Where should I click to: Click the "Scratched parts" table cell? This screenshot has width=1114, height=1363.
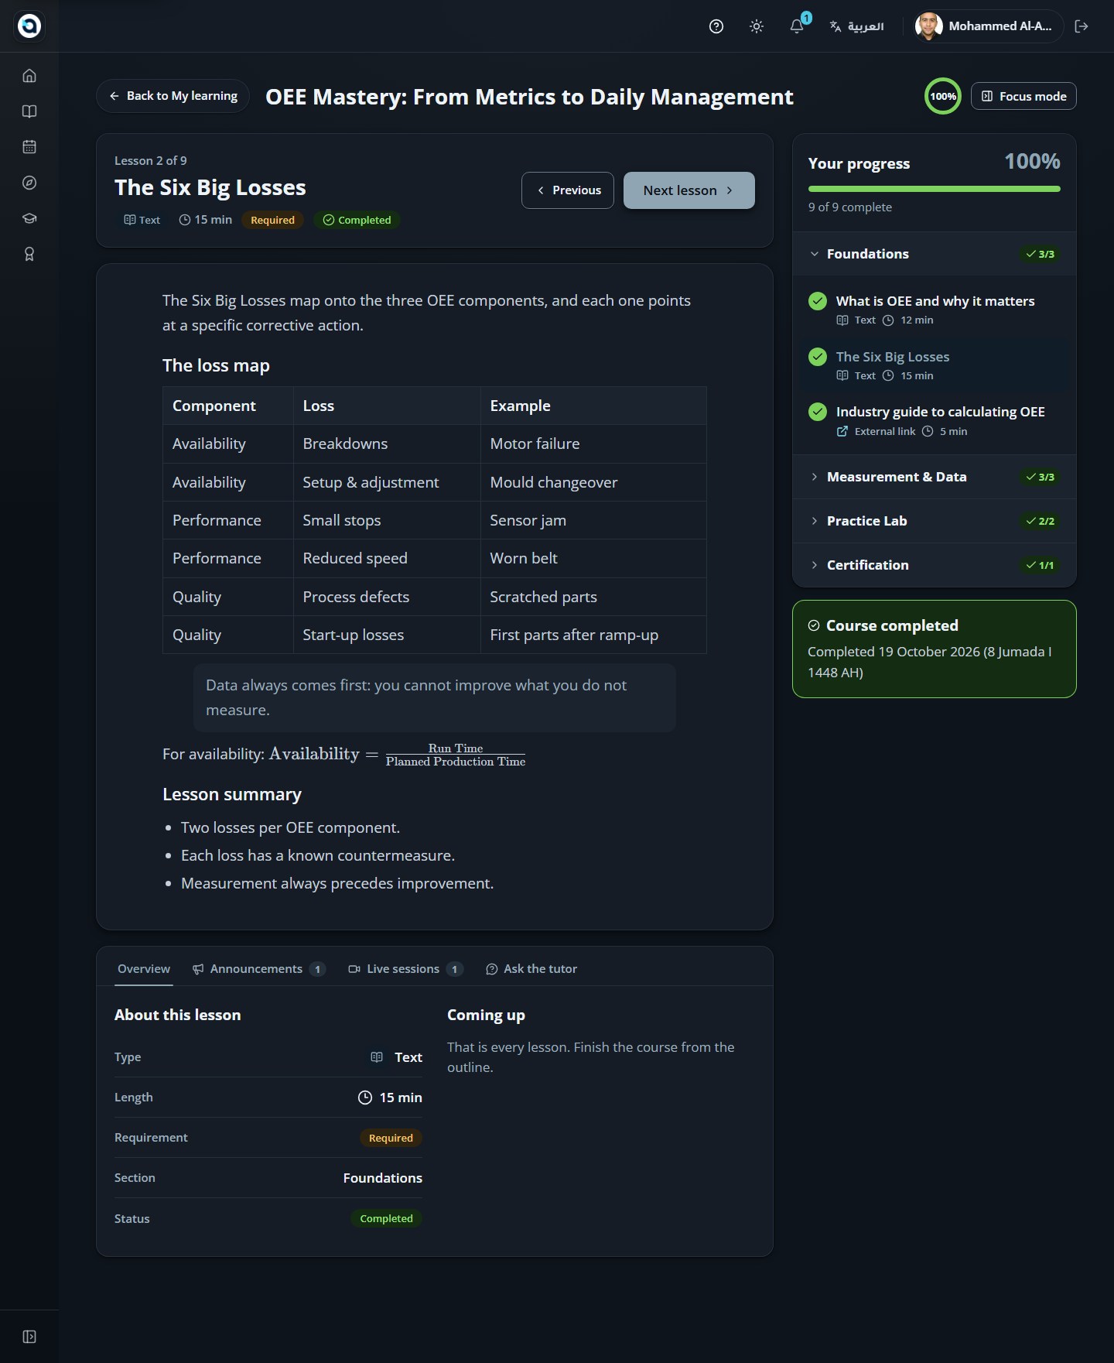point(593,597)
